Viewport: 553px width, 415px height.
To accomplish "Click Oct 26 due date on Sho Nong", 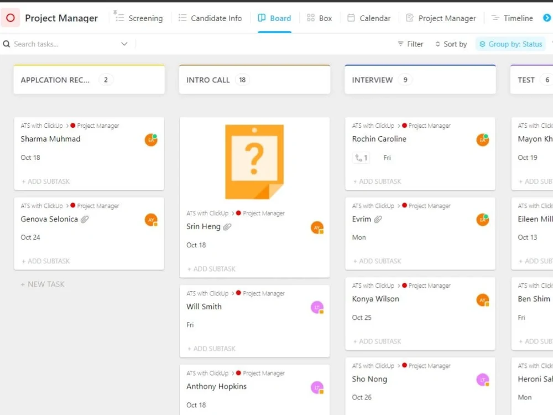I will click(x=362, y=397).
